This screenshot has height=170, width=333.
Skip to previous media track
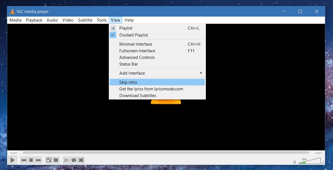click(24, 160)
